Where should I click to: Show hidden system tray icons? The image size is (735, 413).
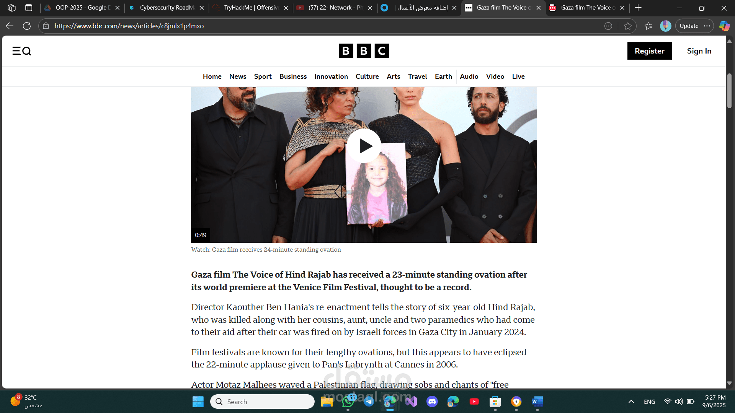631,402
